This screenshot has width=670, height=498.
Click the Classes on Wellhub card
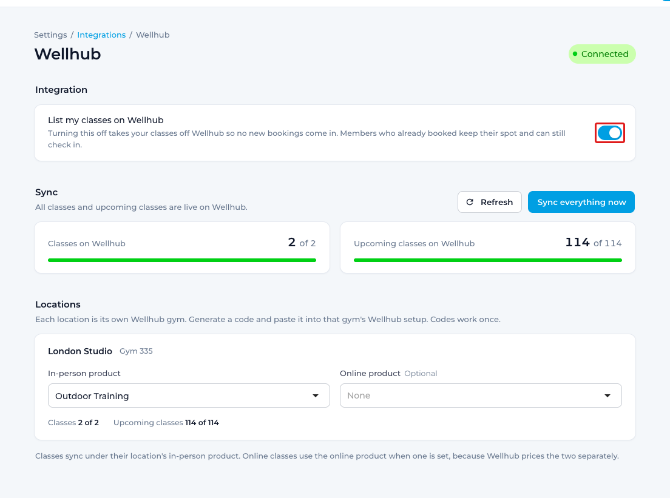[x=182, y=247]
